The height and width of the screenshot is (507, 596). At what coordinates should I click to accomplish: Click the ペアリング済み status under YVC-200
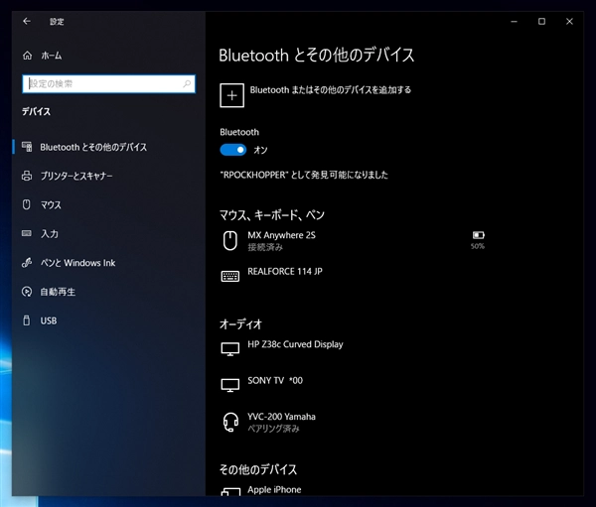[274, 429]
